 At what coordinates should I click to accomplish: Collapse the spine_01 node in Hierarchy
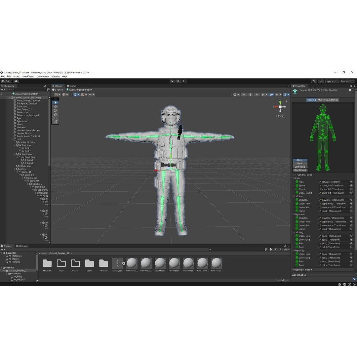(18, 172)
